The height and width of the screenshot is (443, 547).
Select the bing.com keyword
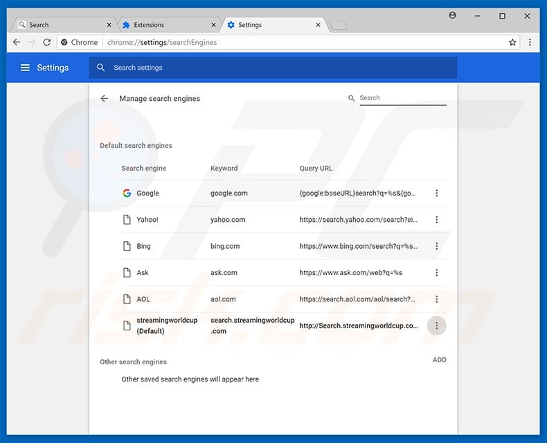click(225, 246)
